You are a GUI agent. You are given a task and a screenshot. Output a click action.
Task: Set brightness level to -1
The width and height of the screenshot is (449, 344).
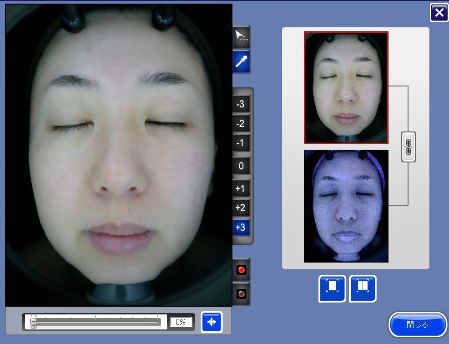tap(241, 142)
